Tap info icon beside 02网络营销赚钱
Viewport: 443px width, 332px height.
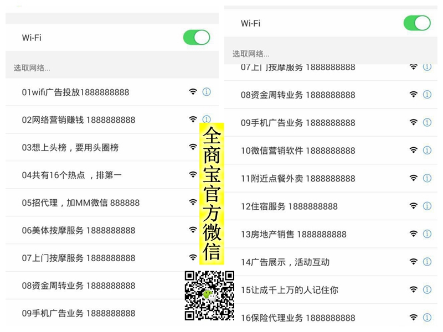pos(207,119)
